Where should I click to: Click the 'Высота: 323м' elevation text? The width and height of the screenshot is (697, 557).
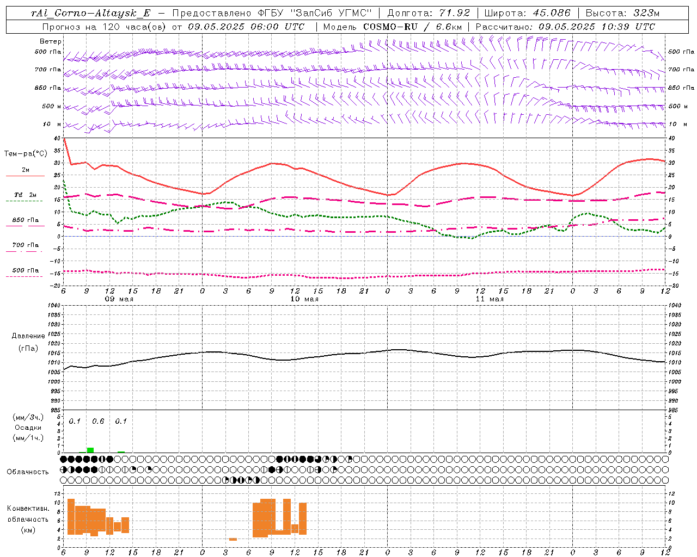tap(622, 13)
